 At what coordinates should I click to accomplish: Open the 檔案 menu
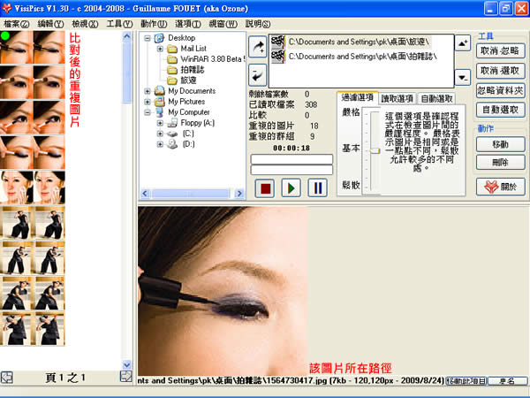pos(16,24)
